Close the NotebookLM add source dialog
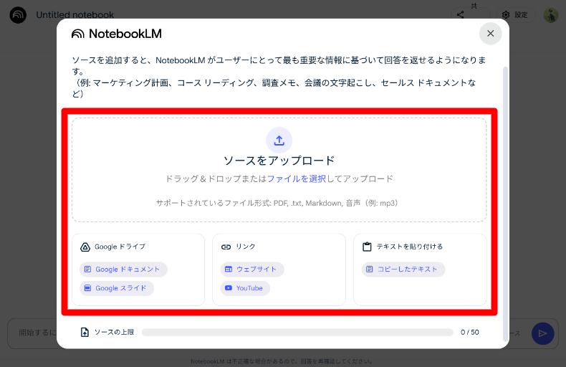The height and width of the screenshot is (367, 566). pos(490,34)
